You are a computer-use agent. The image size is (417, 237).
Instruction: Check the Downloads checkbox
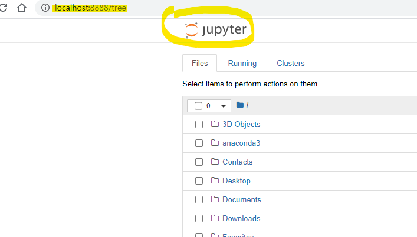point(199,218)
